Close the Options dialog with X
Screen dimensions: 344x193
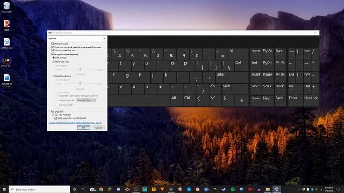[104, 38]
